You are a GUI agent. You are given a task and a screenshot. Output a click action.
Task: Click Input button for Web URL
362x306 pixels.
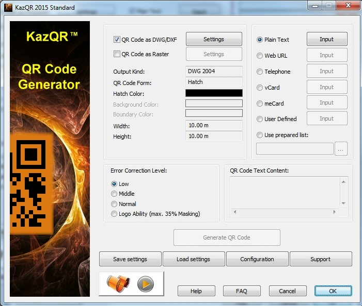(327, 55)
